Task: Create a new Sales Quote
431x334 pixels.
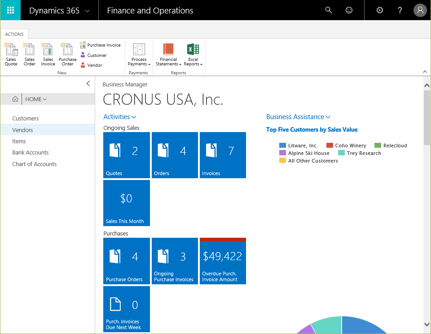Action: (x=11, y=54)
